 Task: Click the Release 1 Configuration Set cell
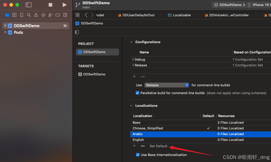pos(247,65)
